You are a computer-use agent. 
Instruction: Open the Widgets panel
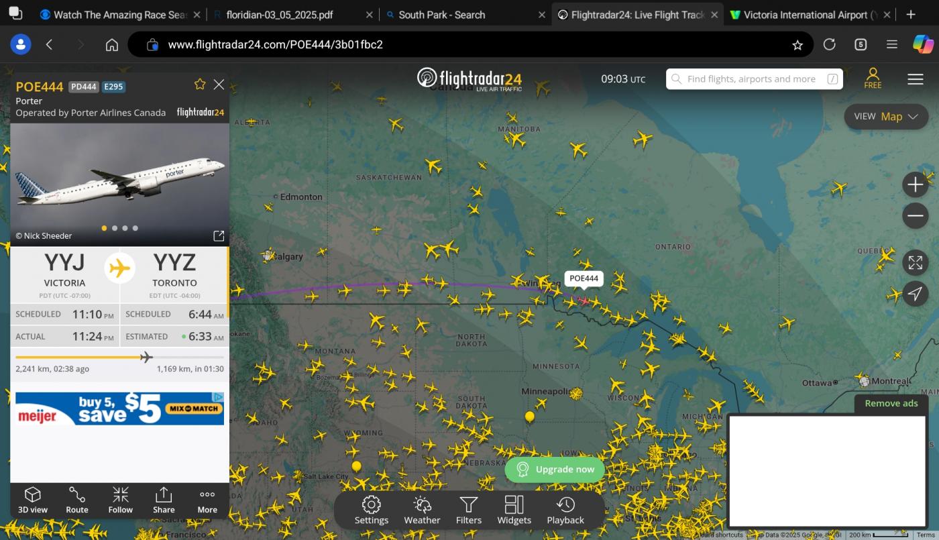click(x=514, y=510)
